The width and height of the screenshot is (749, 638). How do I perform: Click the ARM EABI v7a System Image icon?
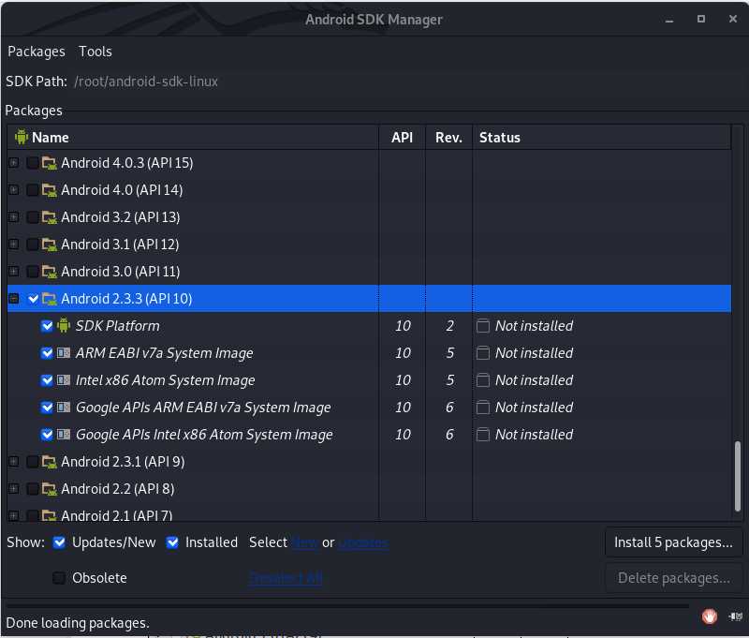(64, 353)
